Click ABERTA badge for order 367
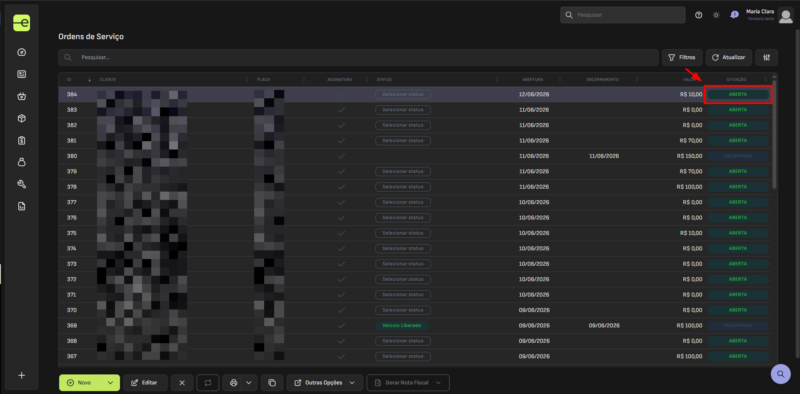Viewport: 800px width, 394px height. coord(738,357)
